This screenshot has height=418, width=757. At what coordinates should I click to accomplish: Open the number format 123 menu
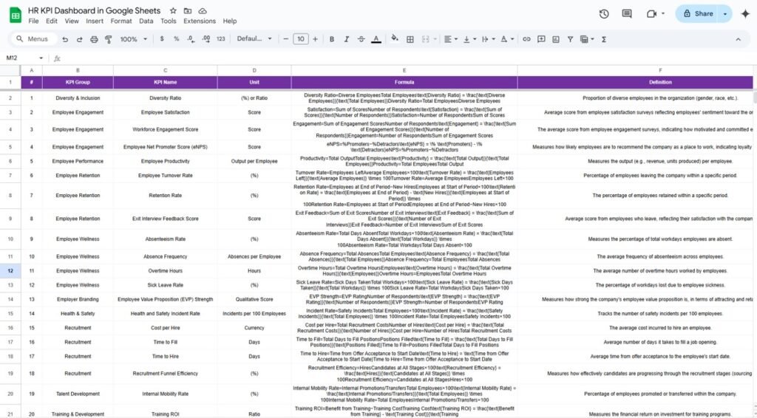tap(220, 39)
